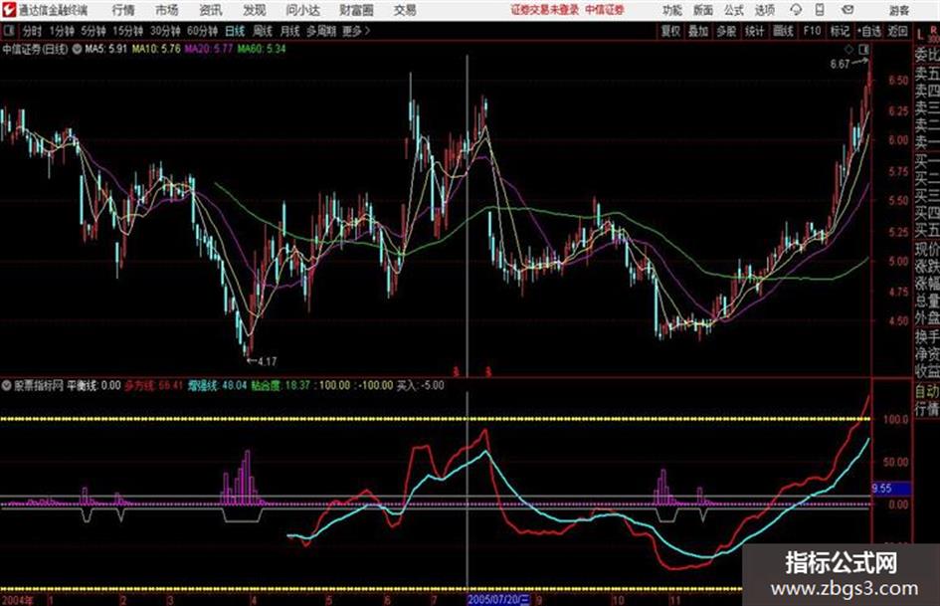Click the panel layout icon left of 分时
This screenshot has width=940, height=606.
click(9, 31)
